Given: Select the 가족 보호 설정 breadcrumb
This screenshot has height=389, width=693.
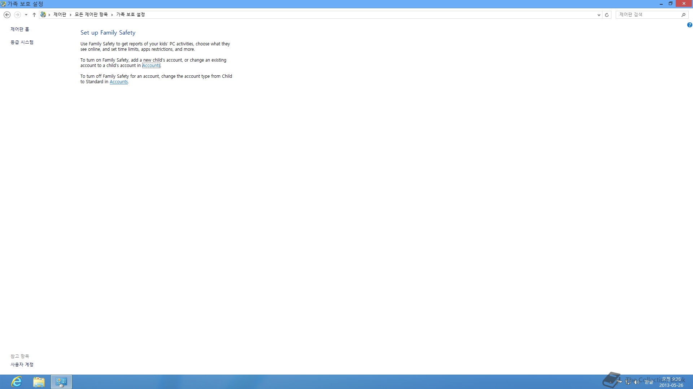Looking at the screenshot, I should tap(130, 14).
